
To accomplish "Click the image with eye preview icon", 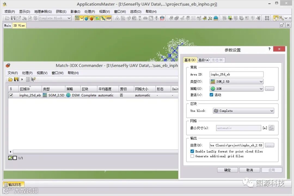I will point(230,18).
